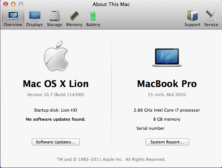Click the About This Mac title

pos(111,4)
